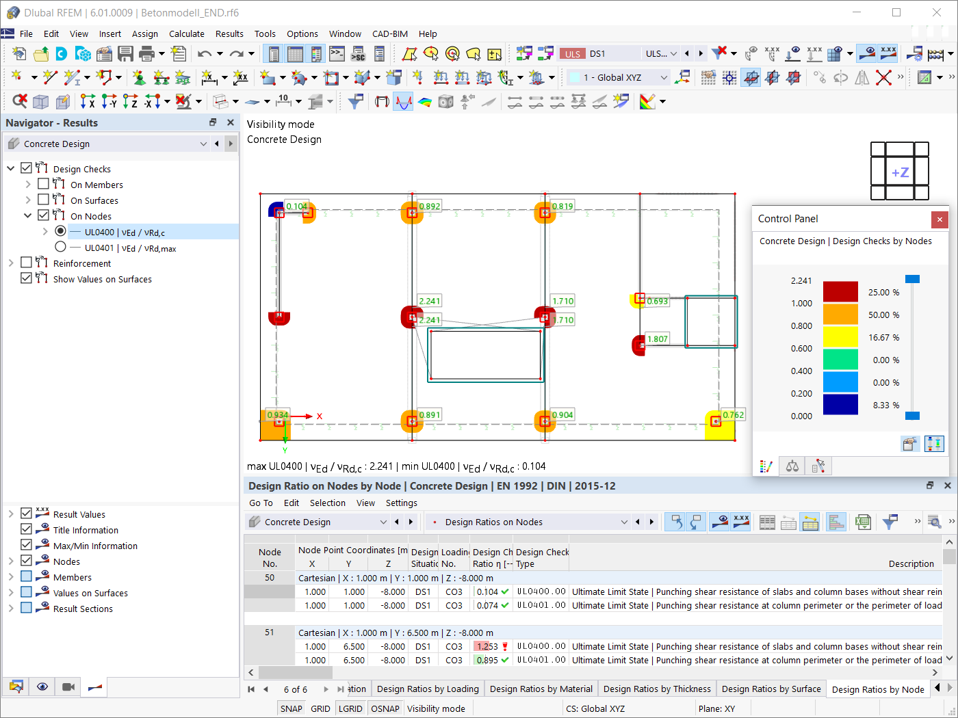The image size is (958, 718).
Task: Click the Control Panel balance scale tab icon
Action: pyautogui.click(x=792, y=466)
